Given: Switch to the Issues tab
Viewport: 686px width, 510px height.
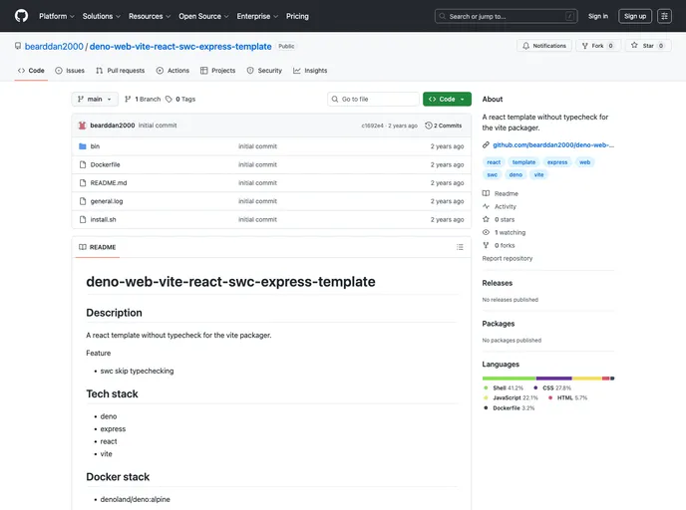Looking at the screenshot, I should [70, 71].
